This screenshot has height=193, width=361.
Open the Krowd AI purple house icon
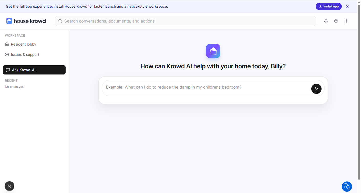coord(213,51)
